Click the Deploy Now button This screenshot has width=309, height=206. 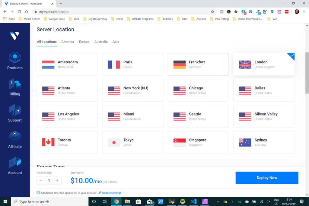pyautogui.click(x=267, y=178)
